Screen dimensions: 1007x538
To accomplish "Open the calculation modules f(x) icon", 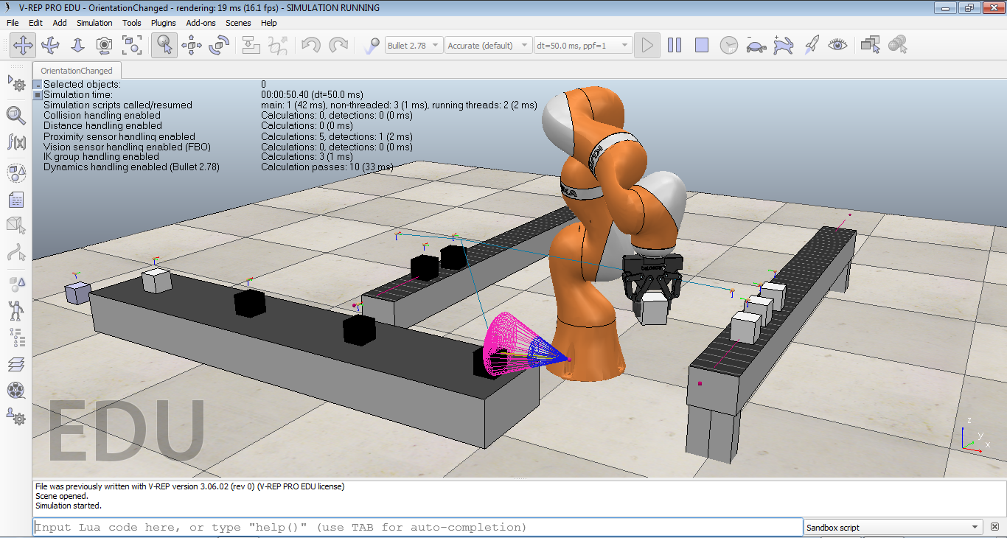I will pos(16,142).
